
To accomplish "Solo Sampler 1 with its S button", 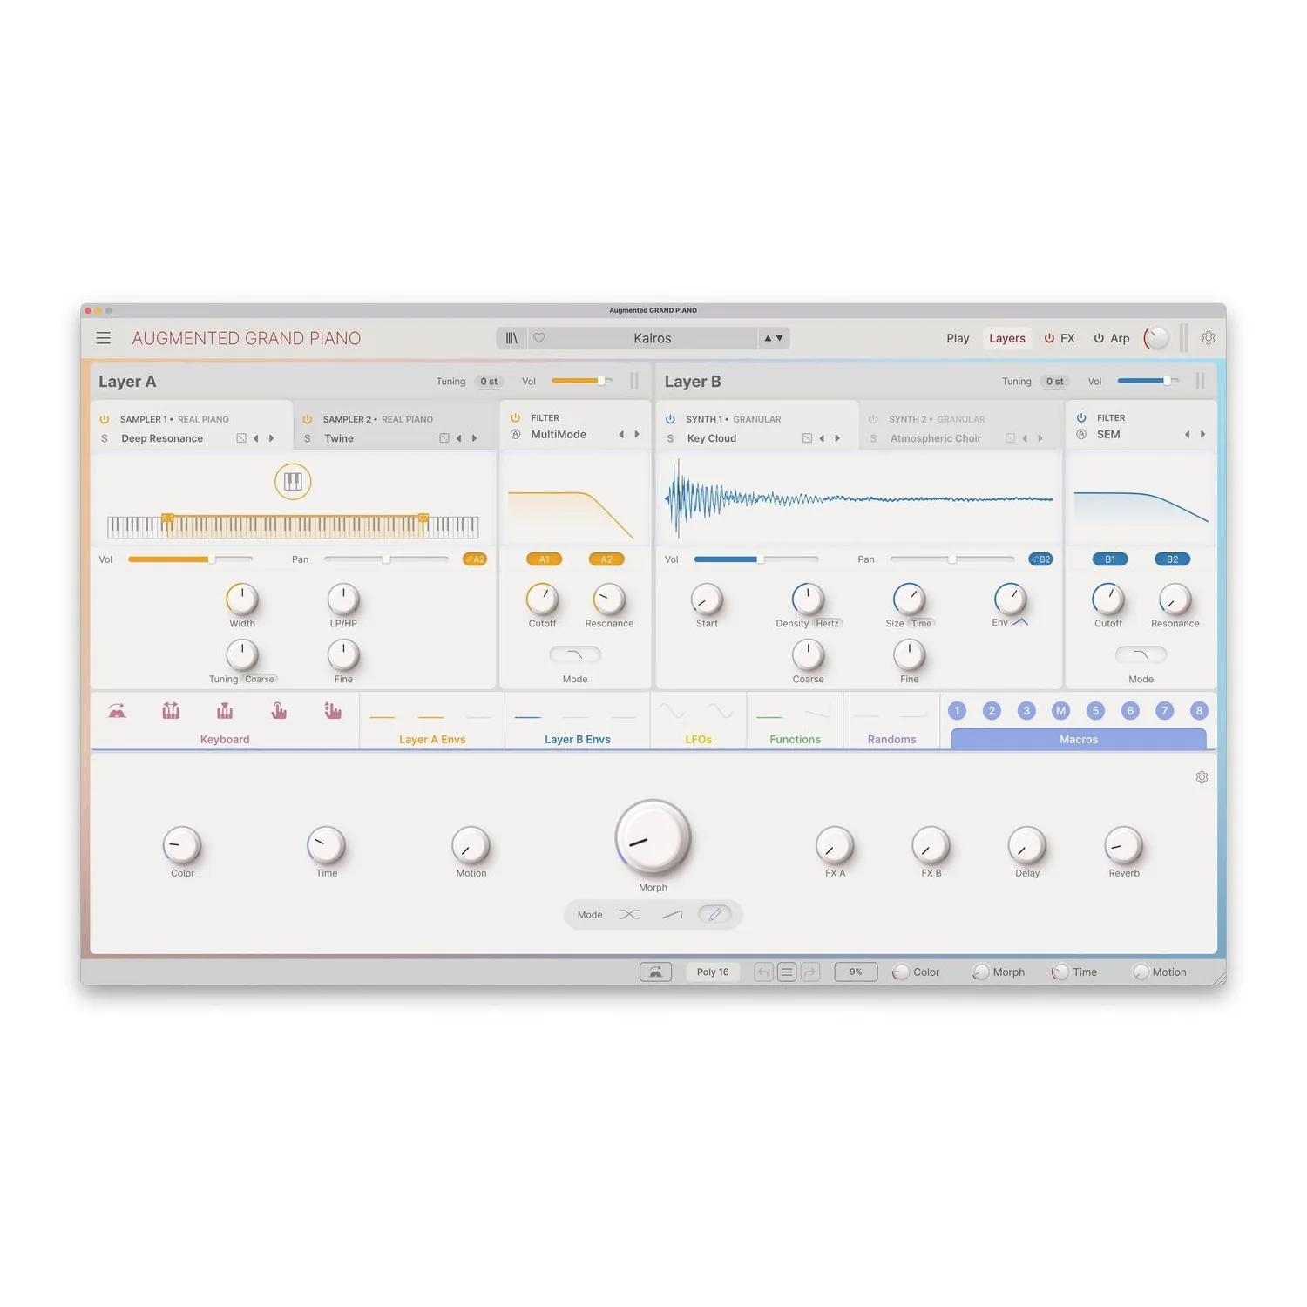I will [x=105, y=438].
